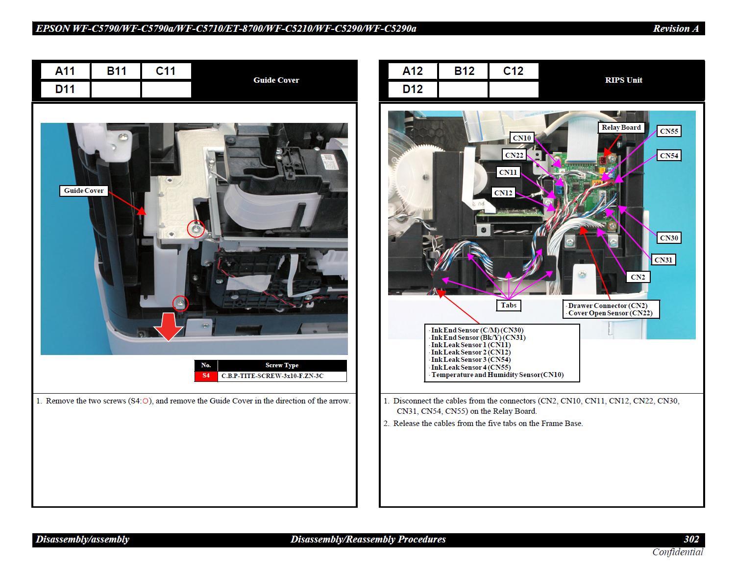Click the Tabs callout label

509,306
